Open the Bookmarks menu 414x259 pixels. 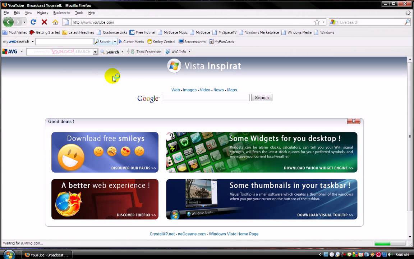point(61,13)
